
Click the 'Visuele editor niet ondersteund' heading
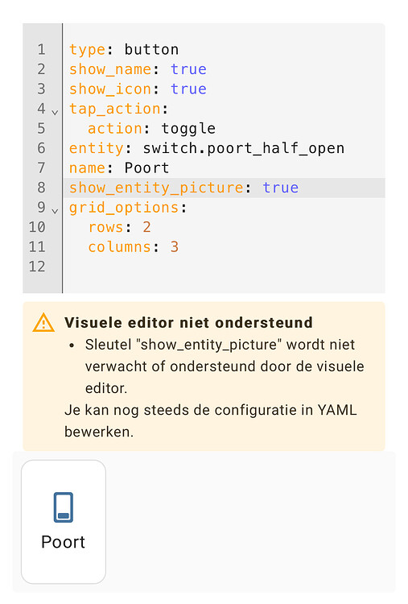pyautogui.click(x=188, y=322)
